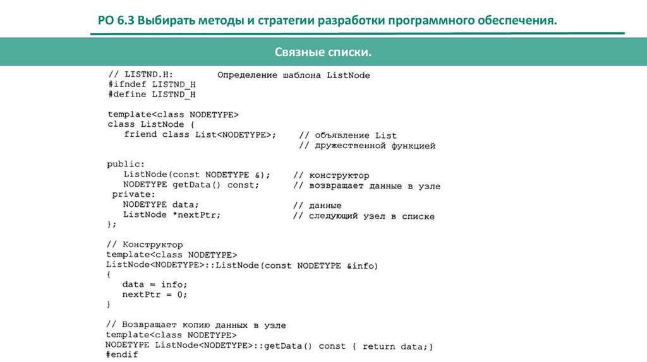Click the comment '// дружественной функцией'
Screen dimensions: 647x362
(x=367, y=146)
